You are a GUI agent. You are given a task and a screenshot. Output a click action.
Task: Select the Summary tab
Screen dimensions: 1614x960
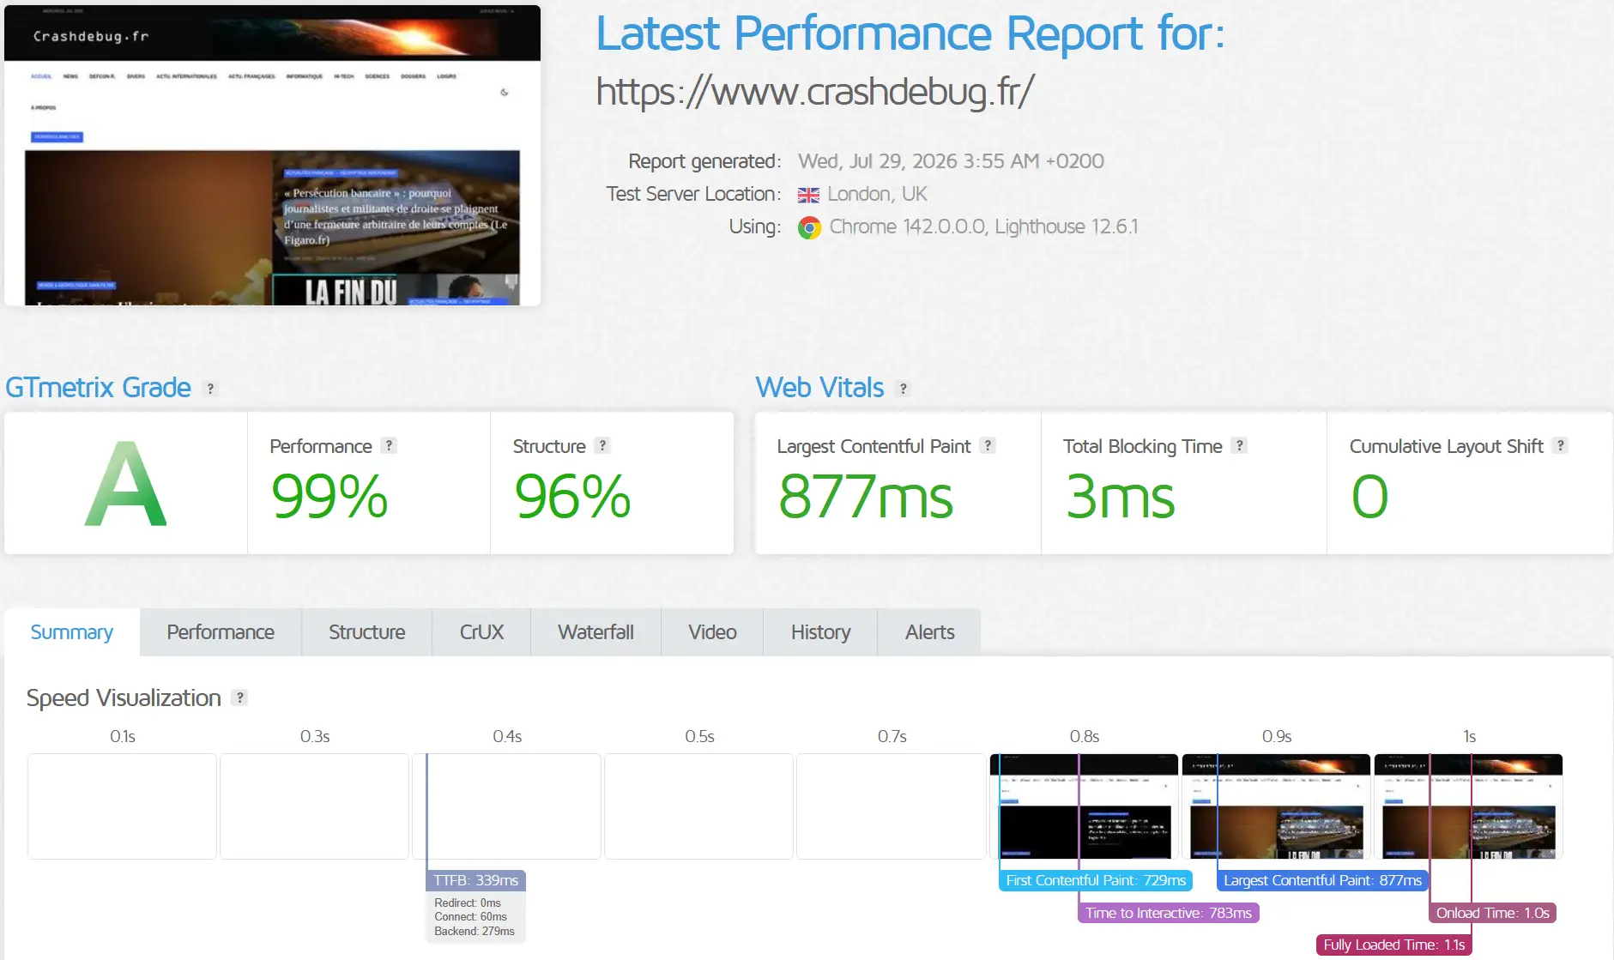pos(72,632)
